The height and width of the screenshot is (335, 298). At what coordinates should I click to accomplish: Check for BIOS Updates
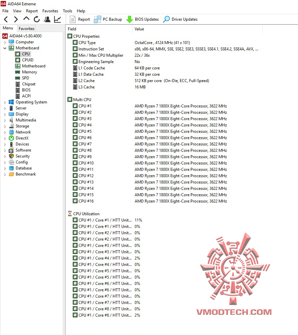point(142,19)
